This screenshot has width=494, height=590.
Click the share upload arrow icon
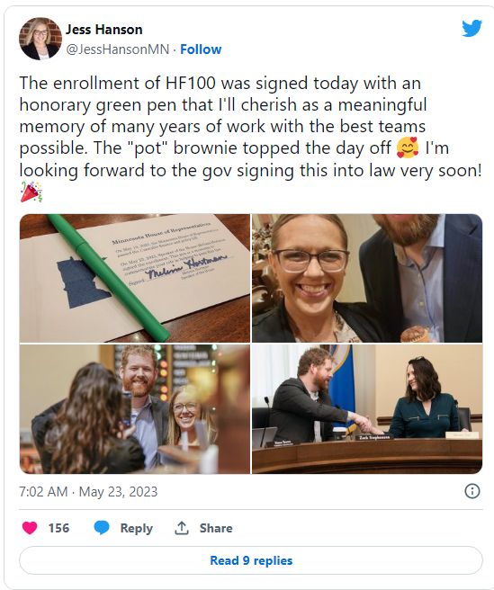[182, 528]
